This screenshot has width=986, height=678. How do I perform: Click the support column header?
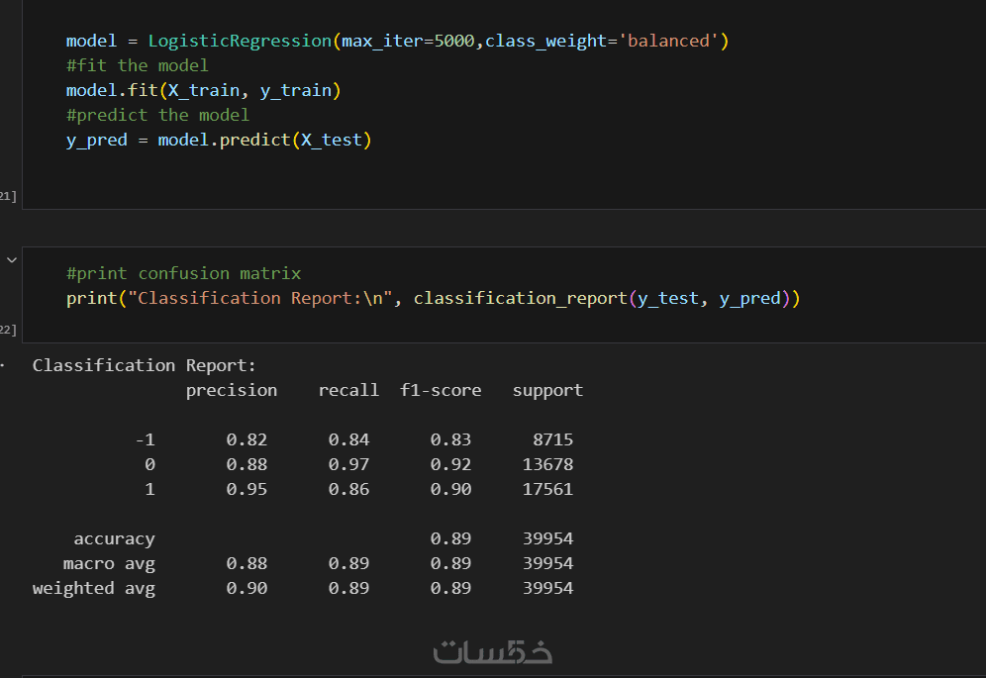tap(547, 390)
